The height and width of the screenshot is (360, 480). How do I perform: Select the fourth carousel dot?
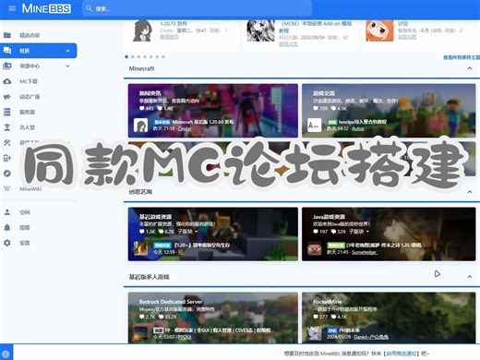[145, 57]
